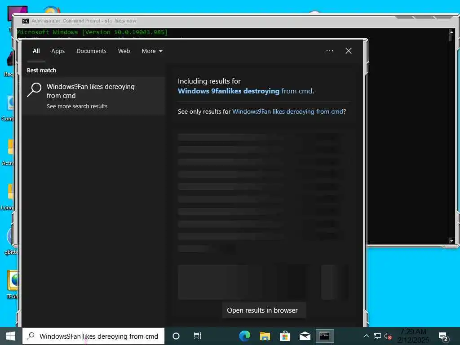Click the qBittorrent desktop icon
The image size is (460, 345).
(x=12, y=241)
